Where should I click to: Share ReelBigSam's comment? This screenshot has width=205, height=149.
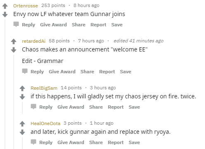[x=96, y=107]
